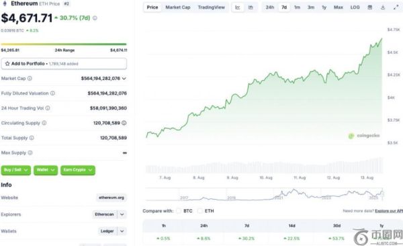
Task: Expand the Explorers Etherscan dropdown
Action: coord(122,214)
